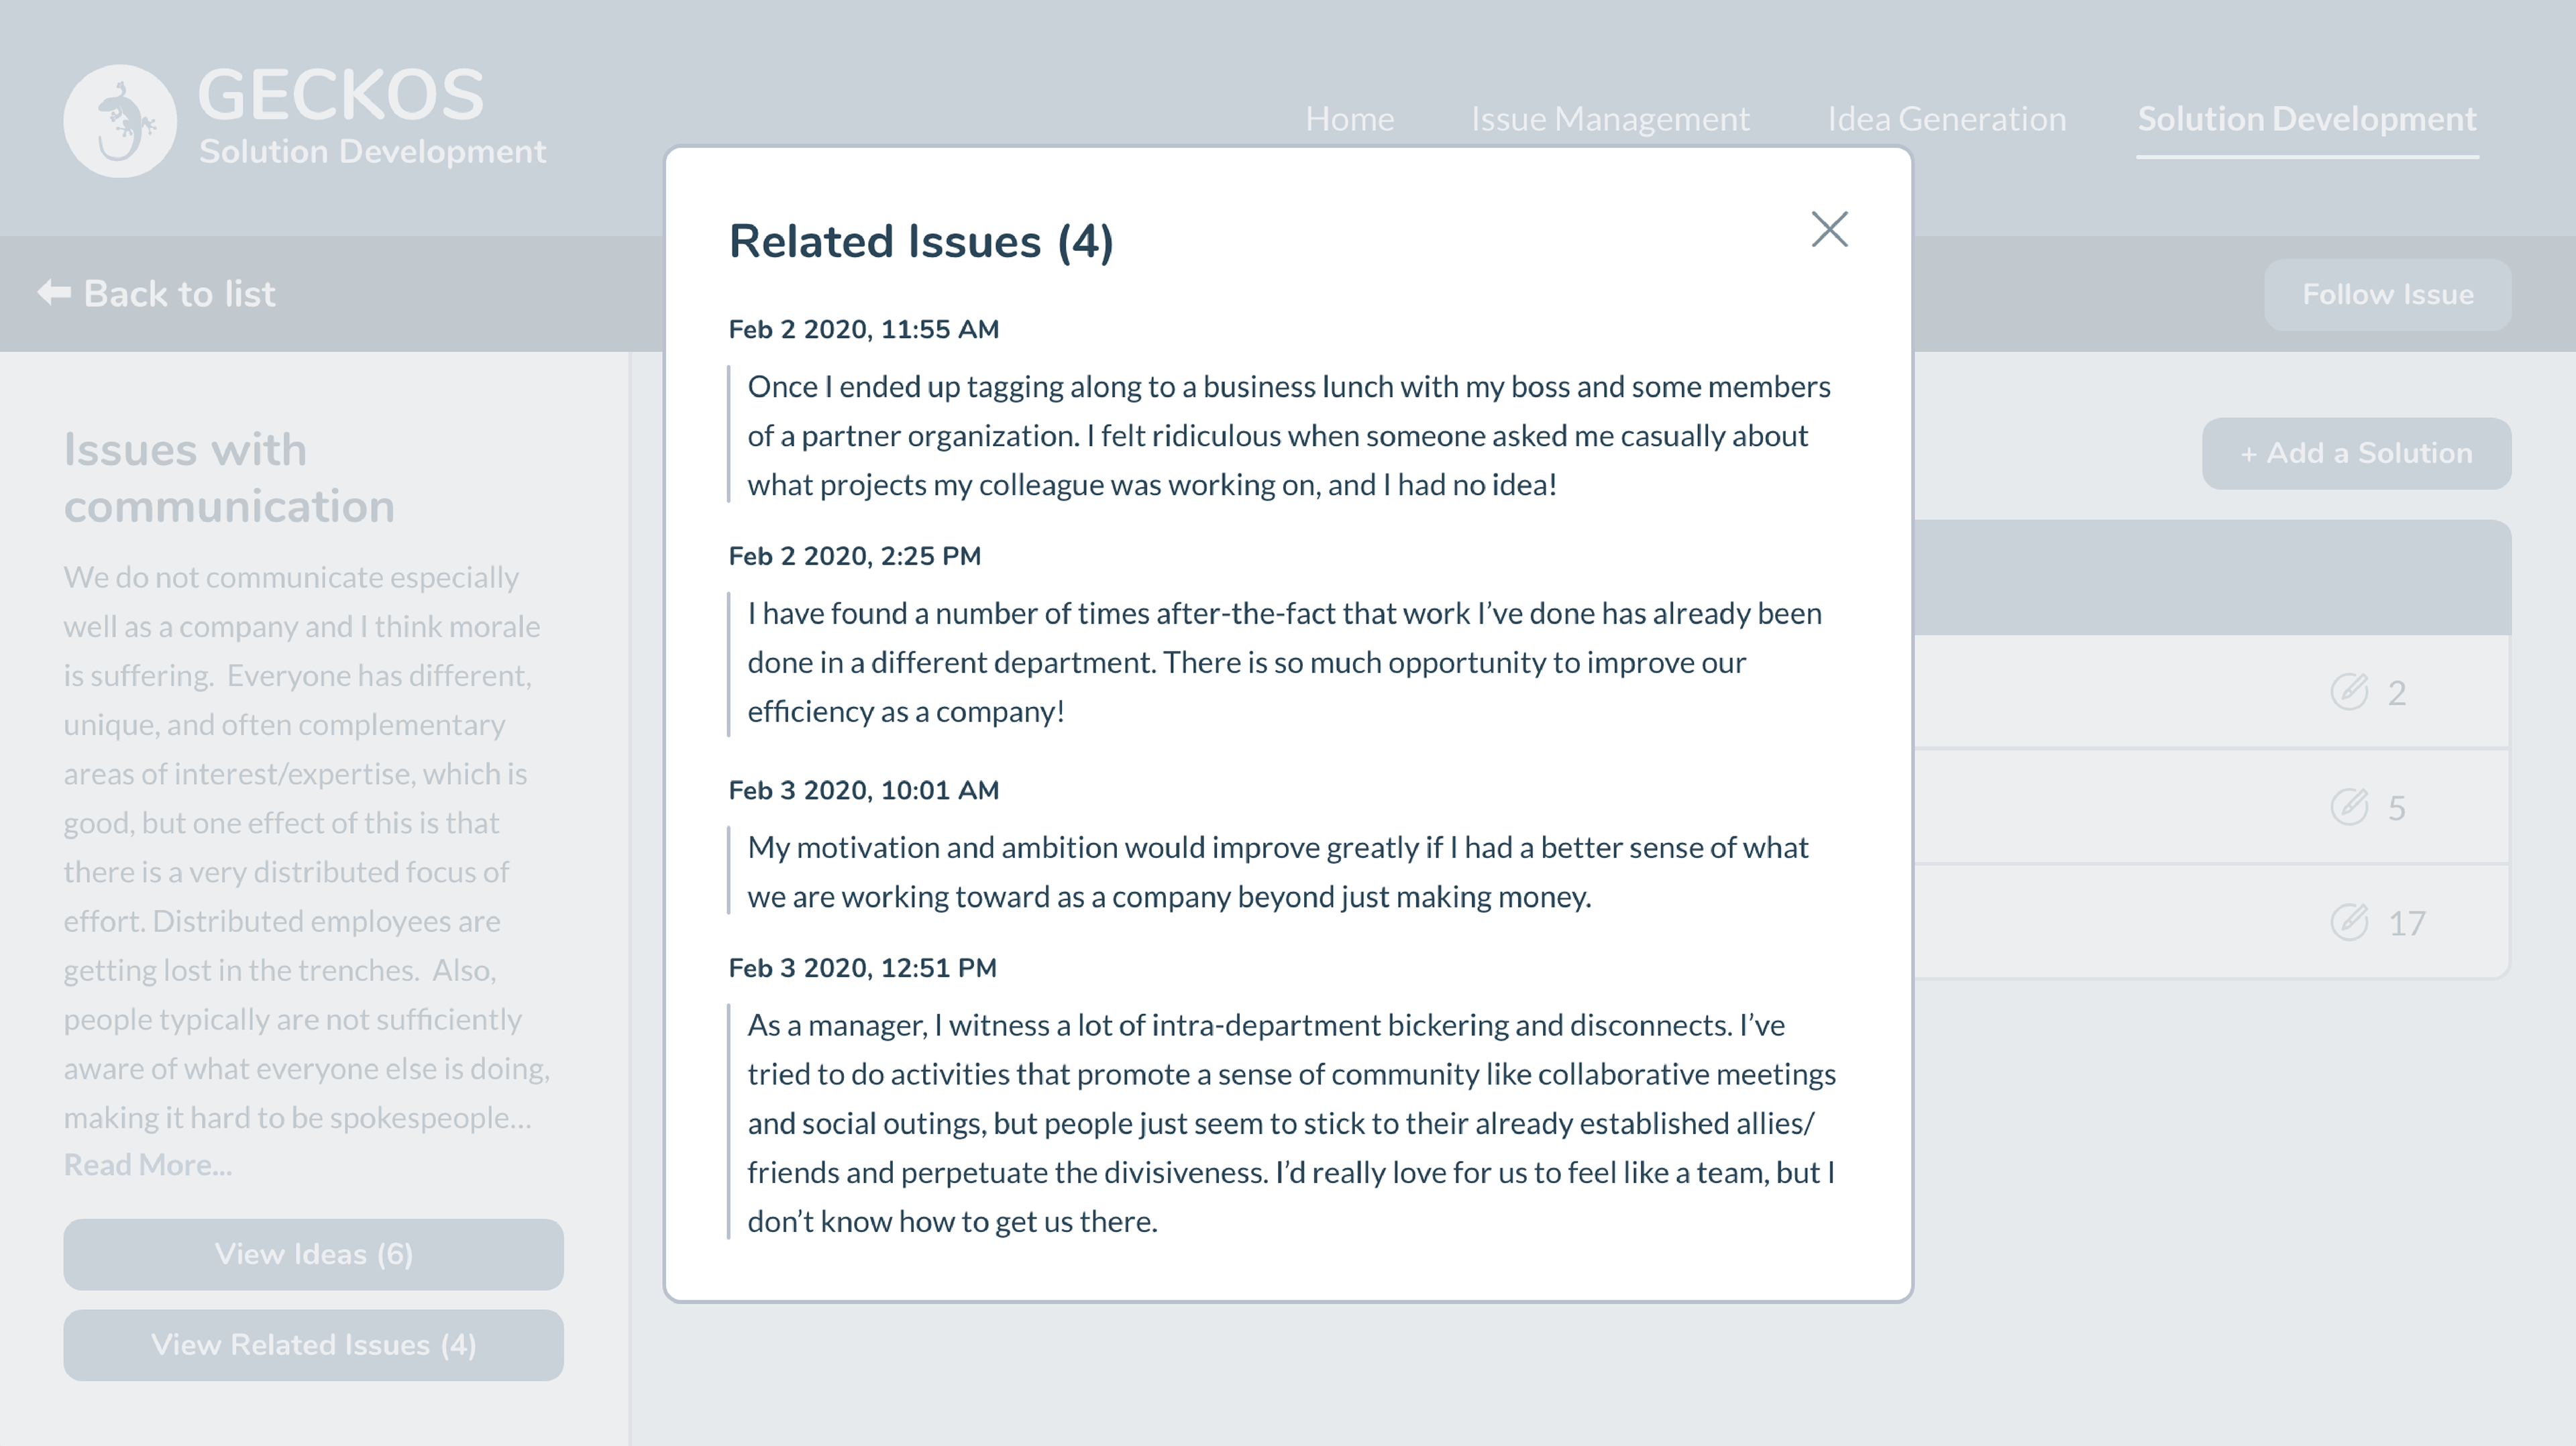Close the Related Issues dialog
This screenshot has height=1446, width=2576.
coord(1829,230)
